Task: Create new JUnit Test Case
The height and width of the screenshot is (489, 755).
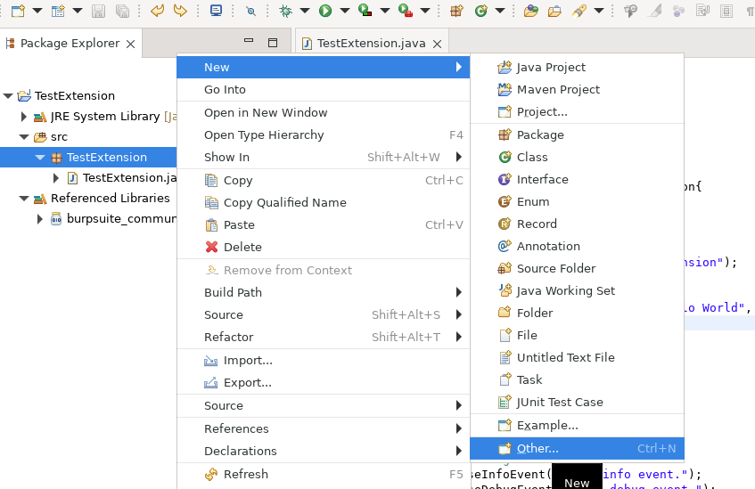Action: tap(559, 402)
